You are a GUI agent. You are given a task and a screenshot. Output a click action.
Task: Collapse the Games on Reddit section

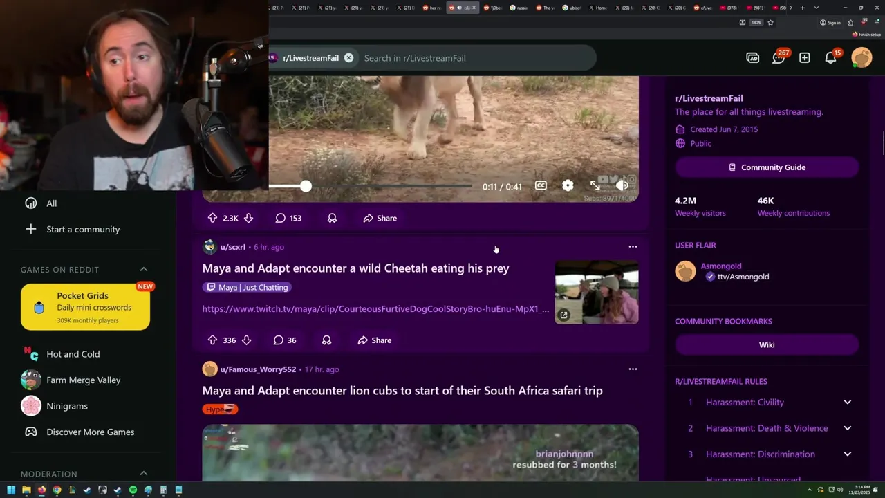click(144, 269)
